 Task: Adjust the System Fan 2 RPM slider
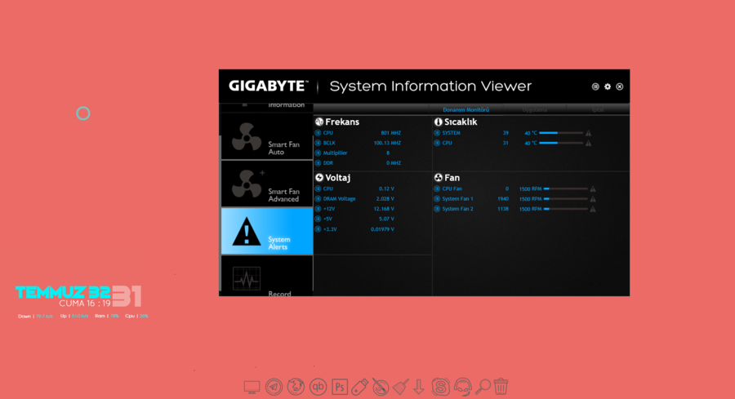565,209
